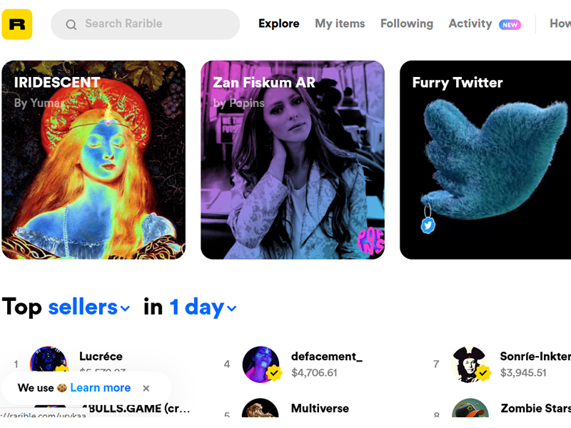
Task: Click the search magnifier icon
Action: (x=71, y=25)
